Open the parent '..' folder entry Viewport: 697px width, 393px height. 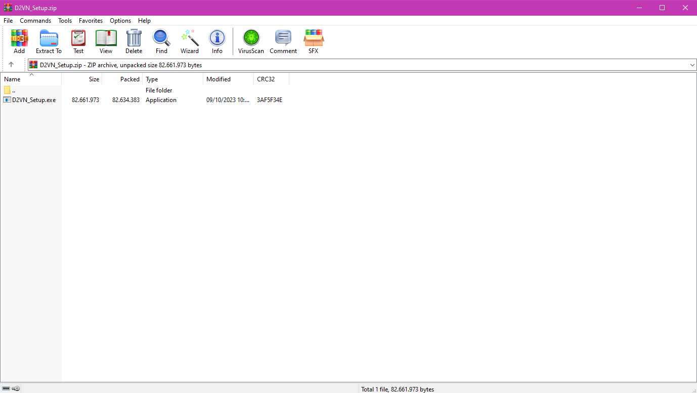13,90
